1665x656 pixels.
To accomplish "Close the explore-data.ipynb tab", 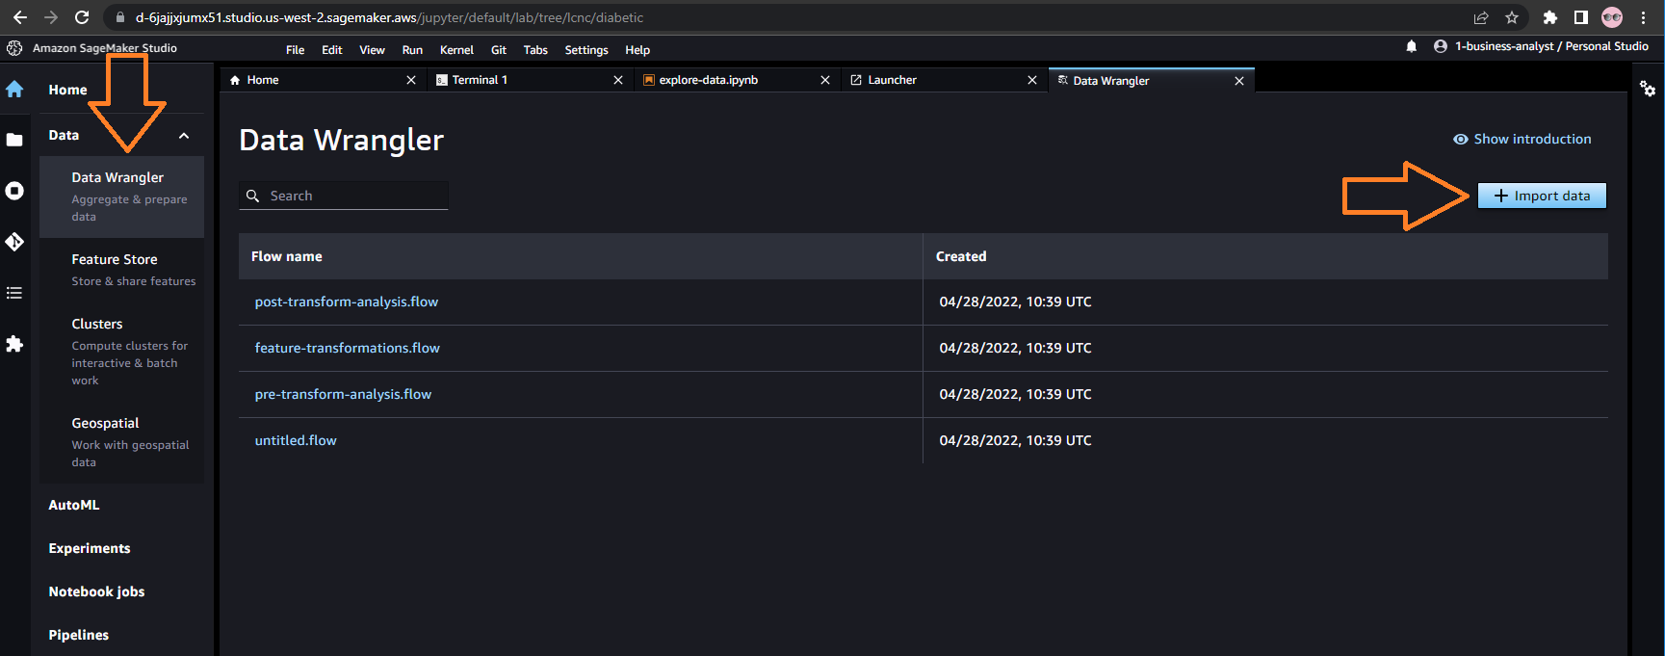I will pos(825,80).
